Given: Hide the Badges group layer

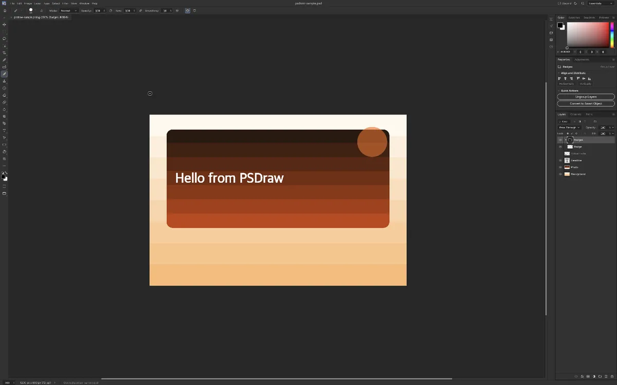Looking at the screenshot, I should (x=560, y=140).
